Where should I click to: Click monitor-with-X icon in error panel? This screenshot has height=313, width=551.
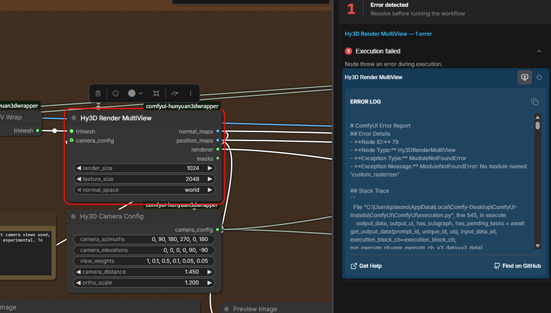point(524,77)
